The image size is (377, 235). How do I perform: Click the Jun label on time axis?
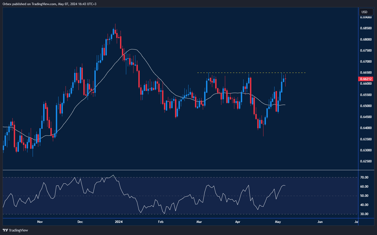pyautogui.click(x=320, y=222)
